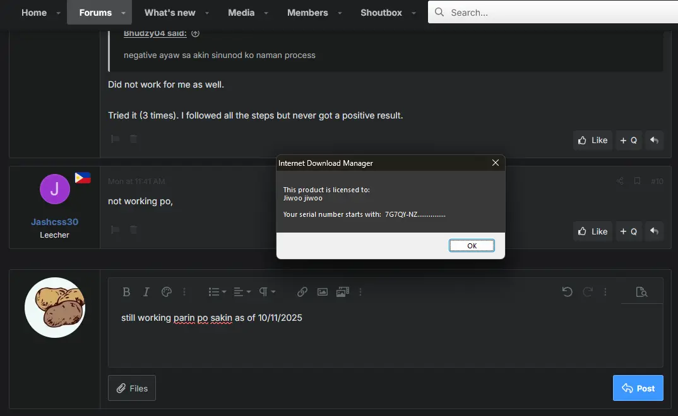Screen dimensions: 678x416
Task: Open the alignment dropdown in editor
Action: (242, 292)
